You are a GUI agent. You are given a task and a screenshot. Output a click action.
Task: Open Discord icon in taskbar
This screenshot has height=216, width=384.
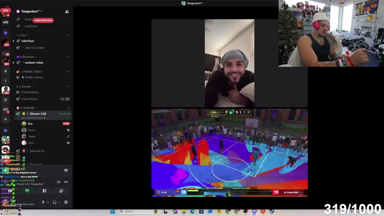254,211
